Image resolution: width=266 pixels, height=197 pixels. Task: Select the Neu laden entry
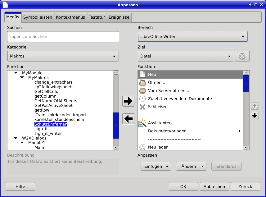pyautogui.click(x=158, y=147)
